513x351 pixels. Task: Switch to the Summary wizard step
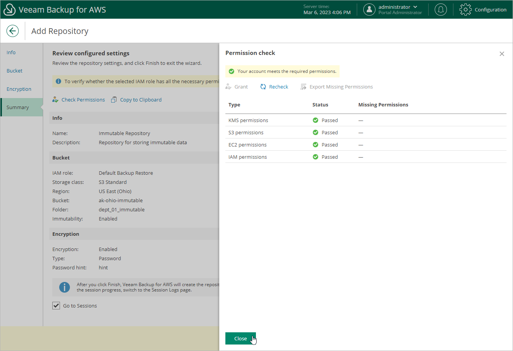tap(18, 107)
